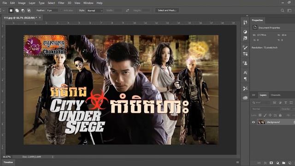This screenshot has height=166, width=295.
Task: Create new group folder icon
Action: (x=284, y=163)
